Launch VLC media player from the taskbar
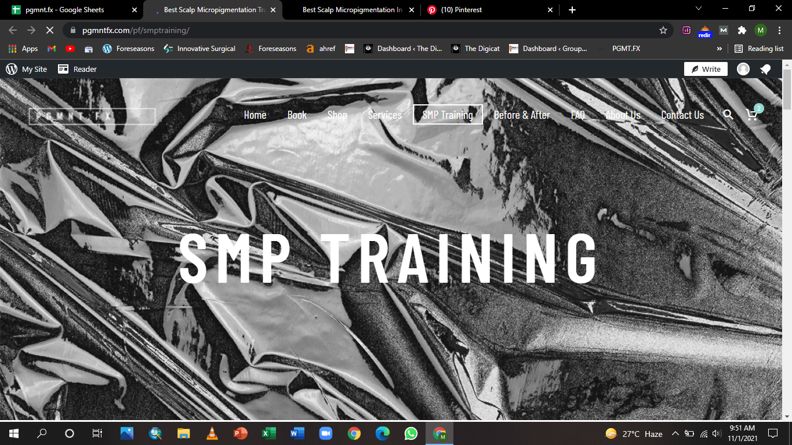This screenshot has height=445, width=792. (212, 433)
